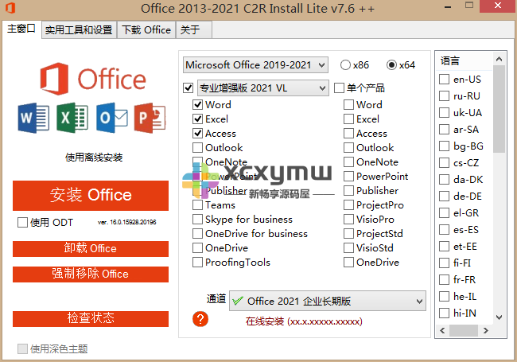The image size is (517, 362).
Task: Click the 卸载 Office button
Action: coord(91,248)
